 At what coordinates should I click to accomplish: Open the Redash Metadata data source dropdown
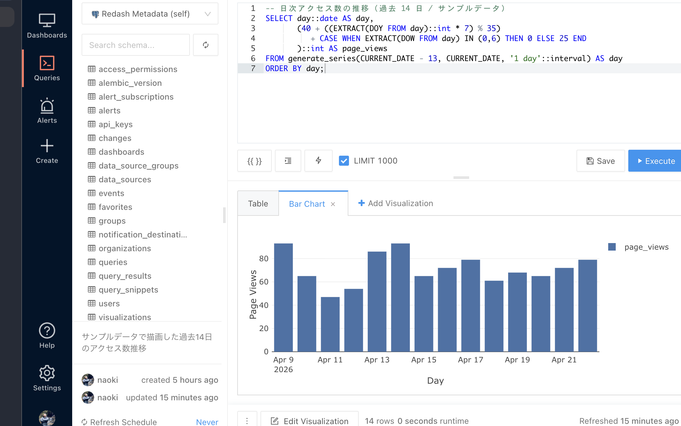pos(150,14)
